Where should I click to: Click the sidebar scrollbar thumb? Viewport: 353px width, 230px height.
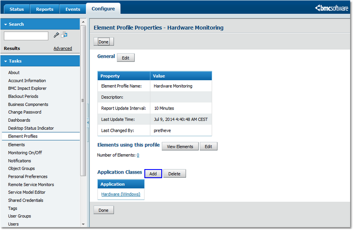[83, 100]
